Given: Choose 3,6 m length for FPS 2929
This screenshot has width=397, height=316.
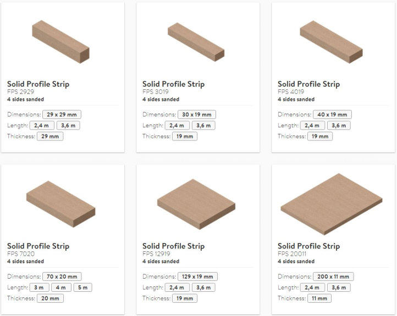Looking at the screenshot, I should point(68,125).
